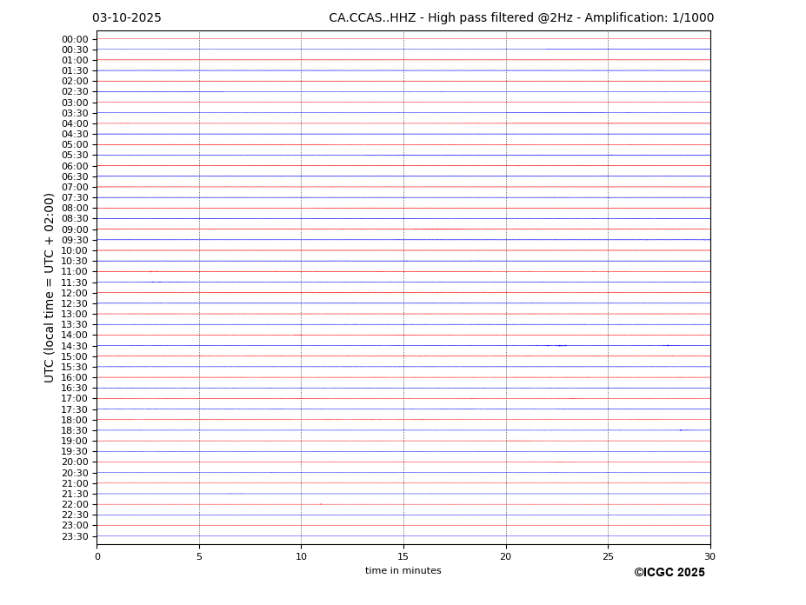Click the UTC local time y-axis label
Image resolution: width=806 pixels, height=605 pixels.
(50, 288)
